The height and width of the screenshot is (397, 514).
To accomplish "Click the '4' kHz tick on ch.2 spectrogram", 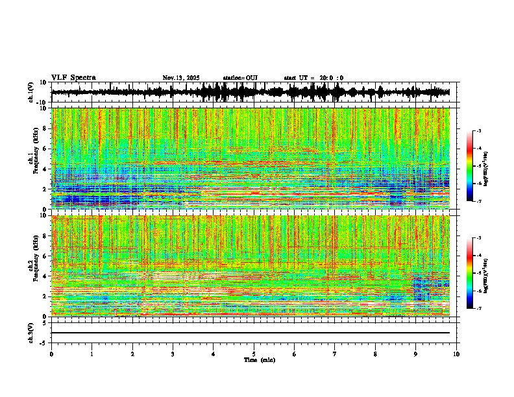I will coord(45,276).
